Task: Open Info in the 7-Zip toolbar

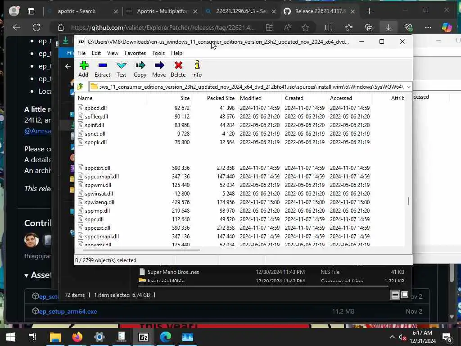Action: [197, 69]
